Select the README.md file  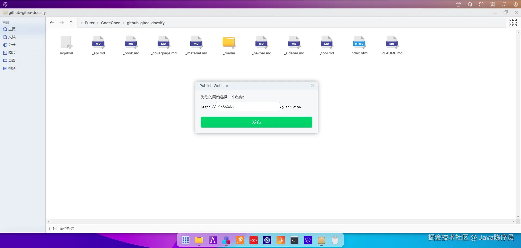[392, 45]
